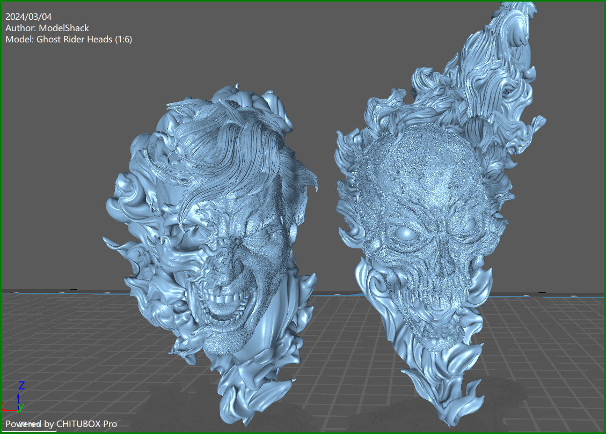Click the Author: ModelShack label
This screenshot has height=434, width=606.
pos(47,27)
